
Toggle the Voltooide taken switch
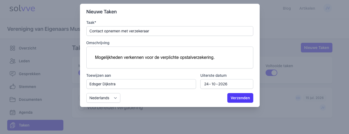tap(271, 73)
